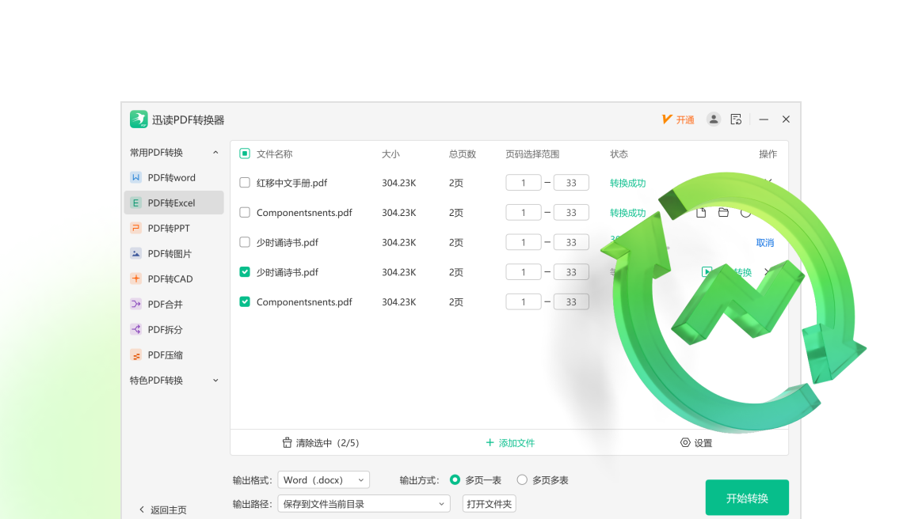Click the play convert icon for checked 少时诵诗书.pdf
922x519 pixels.
click(707, 272)
